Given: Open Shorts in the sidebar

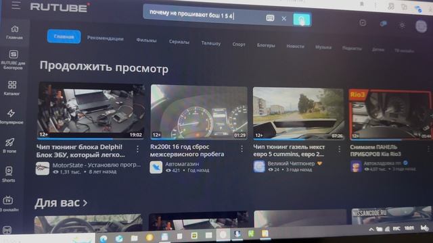Looking at the screenshot, I should click(x=9, y=175).
